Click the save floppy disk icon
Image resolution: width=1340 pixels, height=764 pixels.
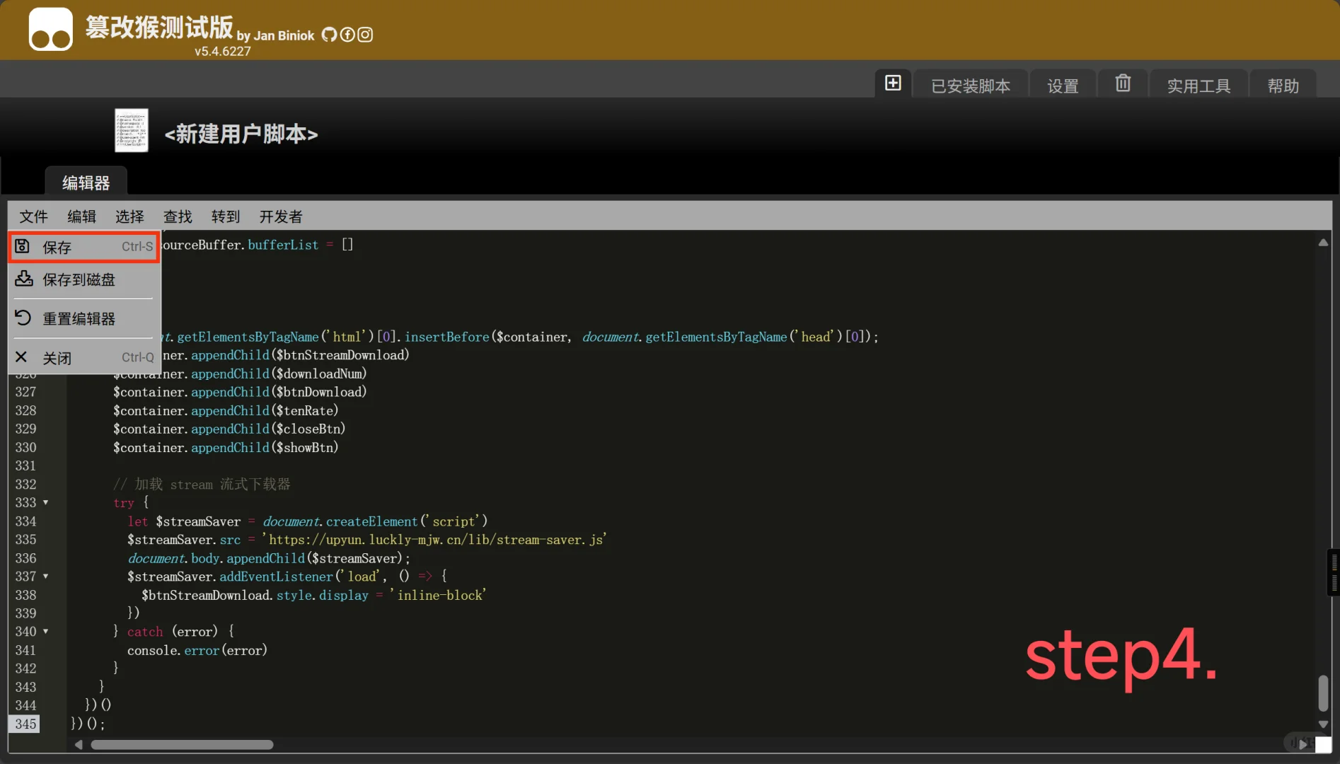(x=23, y=246)
